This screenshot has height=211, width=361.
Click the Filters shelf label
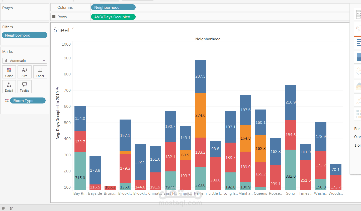[8, 27]
